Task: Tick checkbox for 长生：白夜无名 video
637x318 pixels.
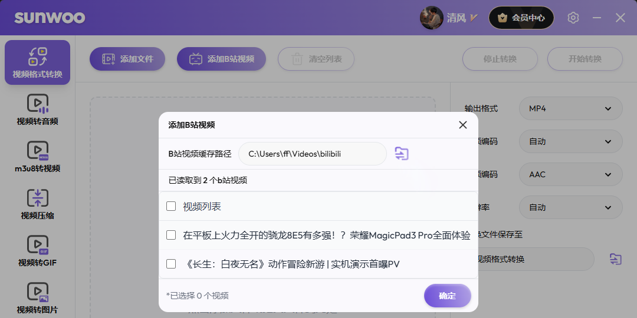Action: point(171,264)
